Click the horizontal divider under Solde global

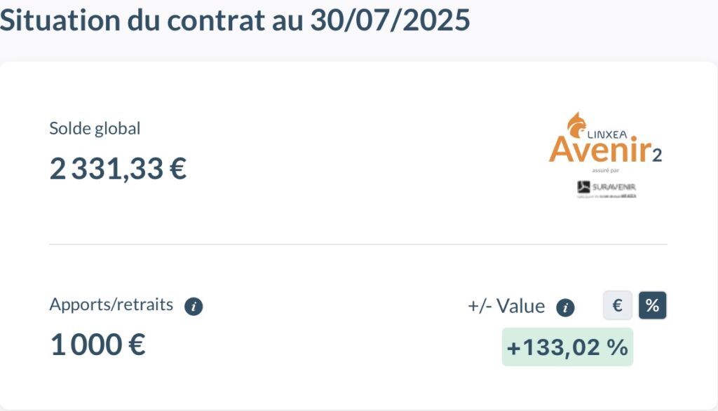point(358,244)
